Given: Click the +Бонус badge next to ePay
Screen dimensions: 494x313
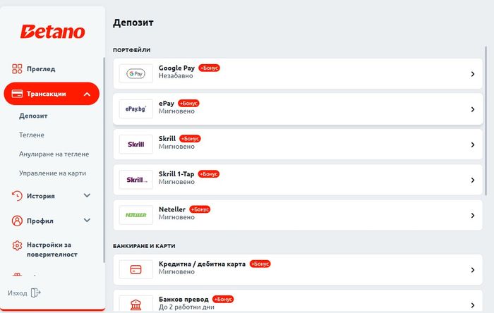Looking at the screenshot, I should point(188,103).
